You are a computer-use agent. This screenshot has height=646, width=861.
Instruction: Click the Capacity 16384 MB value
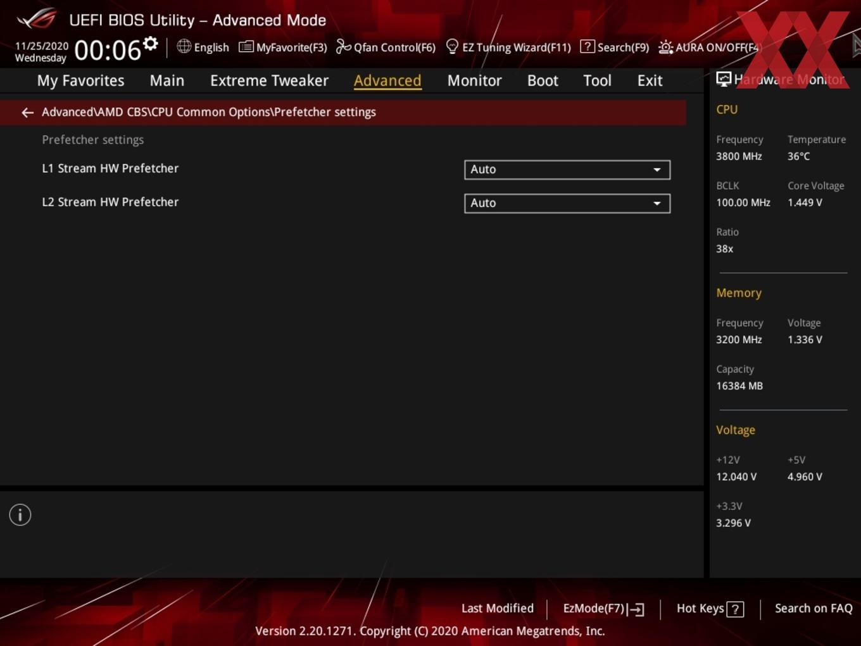(739, 386)
